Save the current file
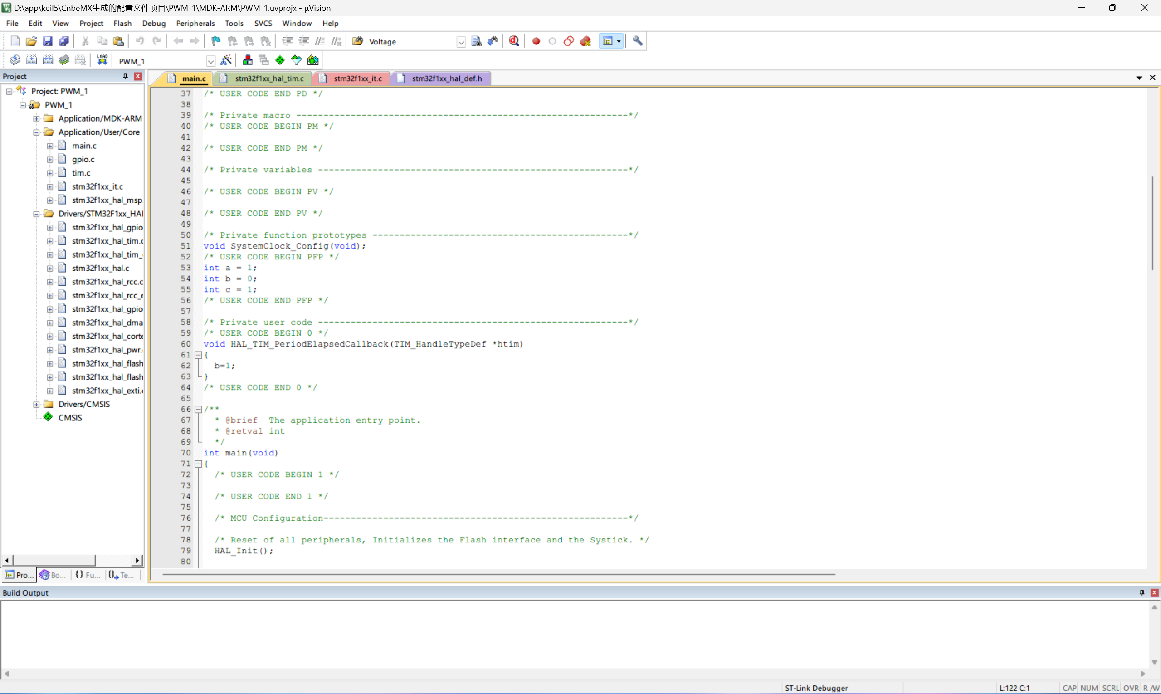This screenshot has width=1161, height=694. (48, 41)
